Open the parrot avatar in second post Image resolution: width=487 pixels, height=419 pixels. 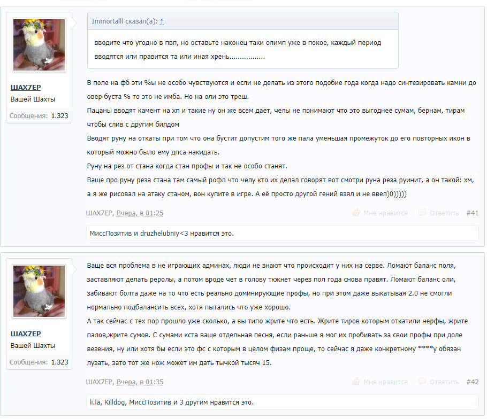tap(39, 291)
